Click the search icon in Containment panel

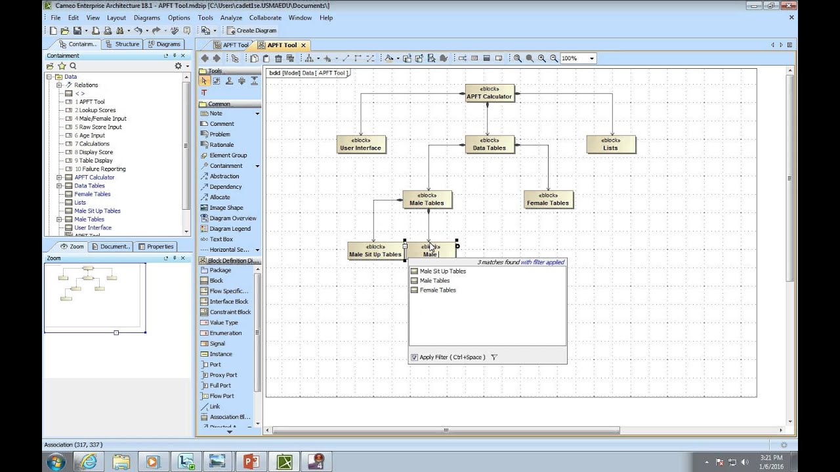click(73, 66)
